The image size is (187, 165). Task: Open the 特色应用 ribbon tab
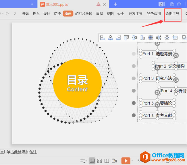(154, 14)
